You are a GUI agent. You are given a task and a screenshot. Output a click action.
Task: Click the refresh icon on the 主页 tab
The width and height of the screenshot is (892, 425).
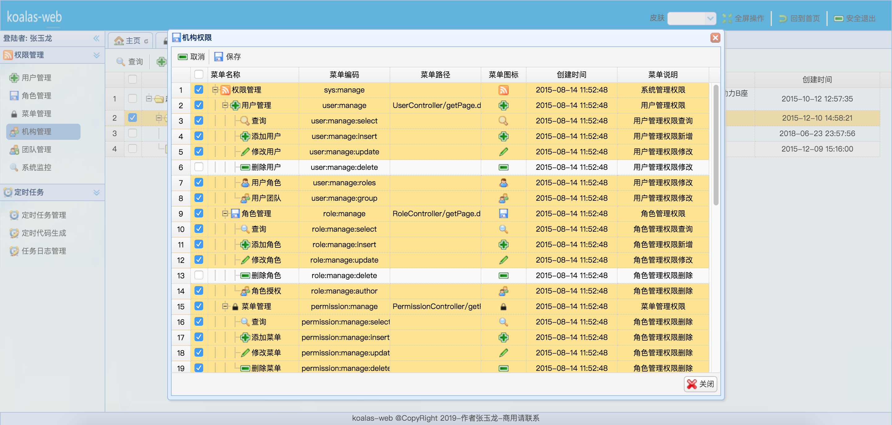click(x=146, y=41)
